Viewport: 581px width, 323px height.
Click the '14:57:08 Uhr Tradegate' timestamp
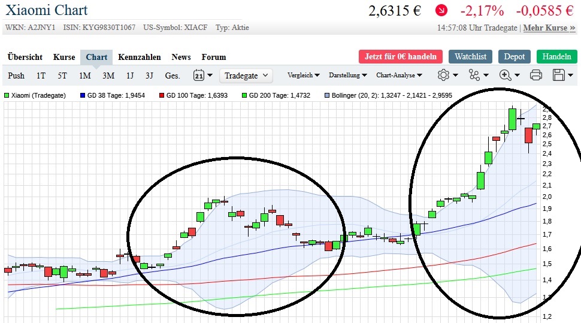pos(477,28)
